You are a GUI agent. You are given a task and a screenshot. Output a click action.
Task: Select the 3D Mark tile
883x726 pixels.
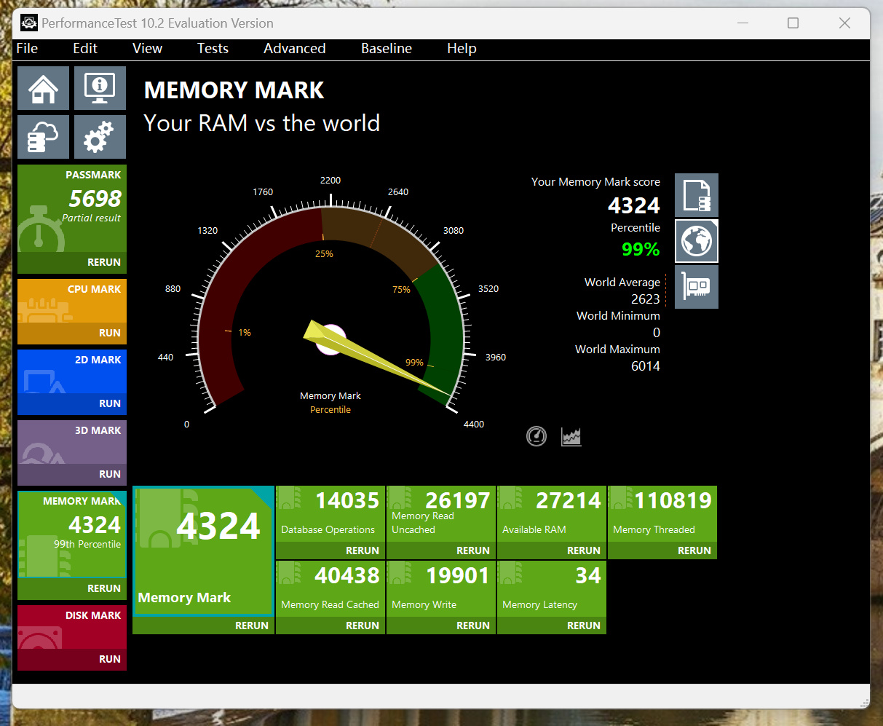click(72, 442)
